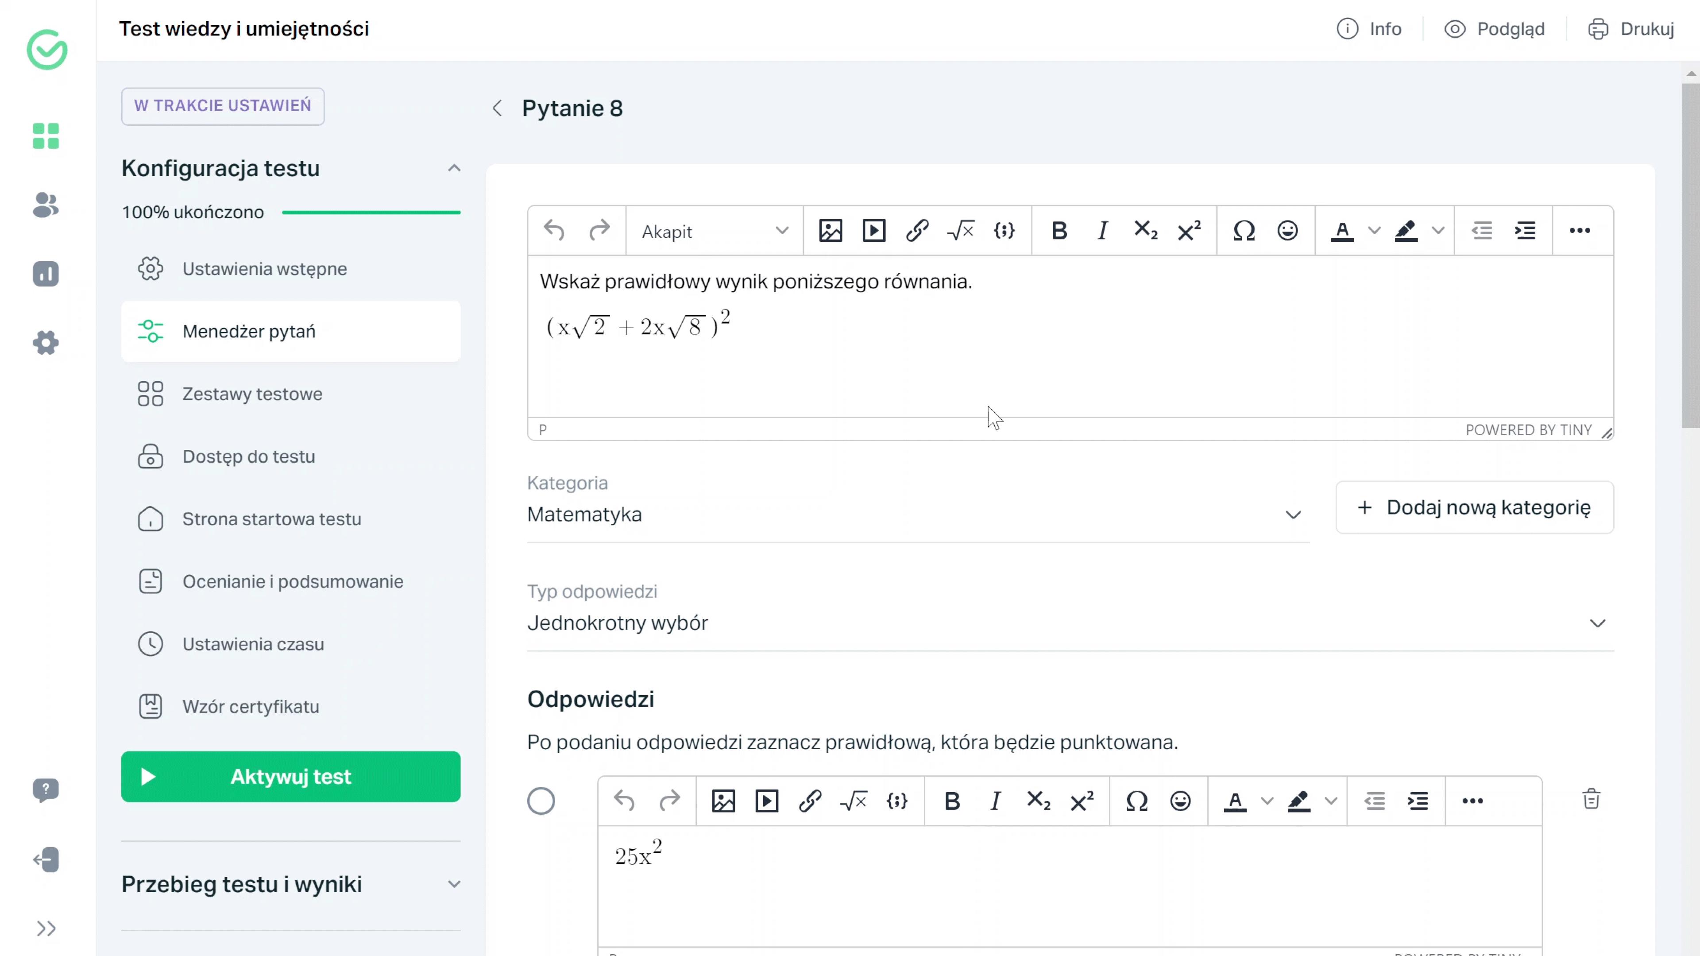Select the radio button for first answer
This screenshot has width=1700, height=956.
(541, 801)
